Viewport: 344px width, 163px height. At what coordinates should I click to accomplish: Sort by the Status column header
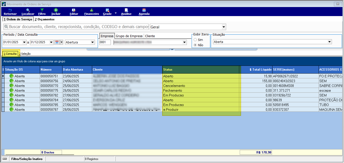point(201,70)
